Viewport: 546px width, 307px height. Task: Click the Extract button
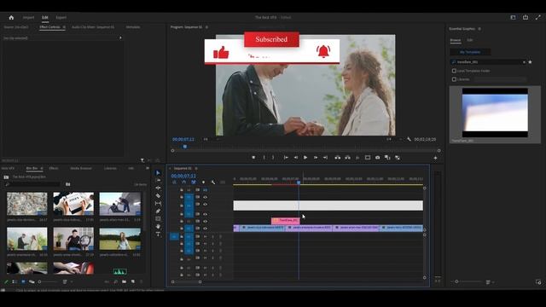click(347, 158)
